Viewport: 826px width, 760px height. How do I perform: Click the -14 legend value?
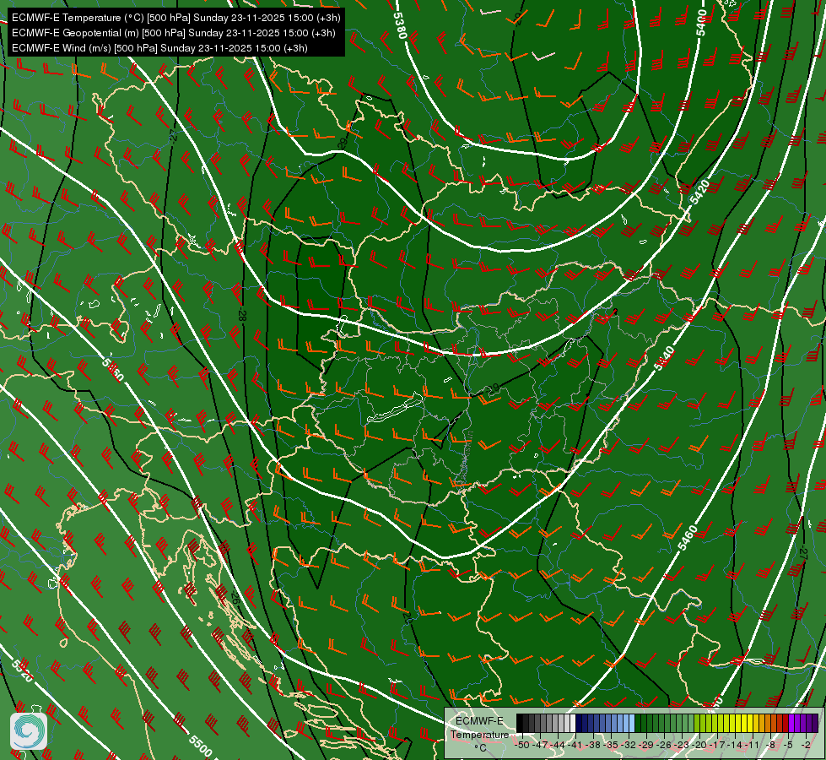(735, 745)
